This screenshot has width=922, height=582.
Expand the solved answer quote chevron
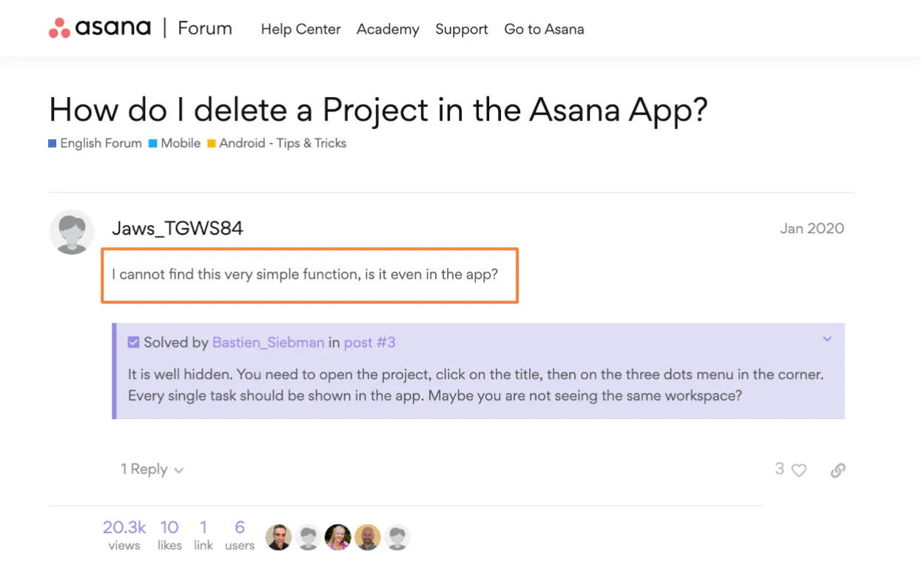(827, 339)
